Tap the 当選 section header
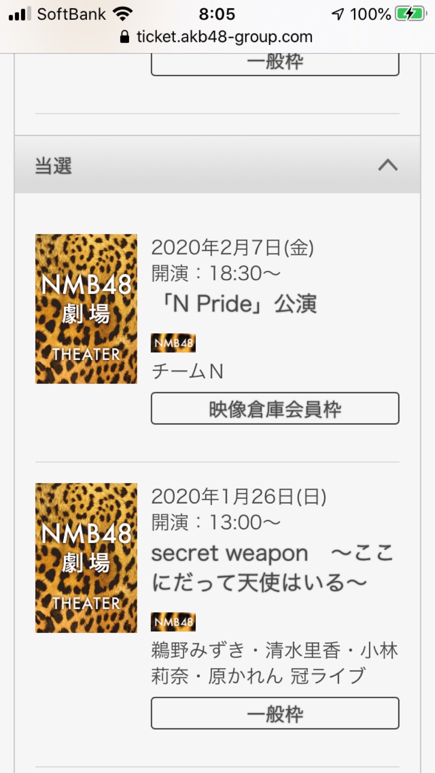 pyautogui.click(x=217, y=165)
